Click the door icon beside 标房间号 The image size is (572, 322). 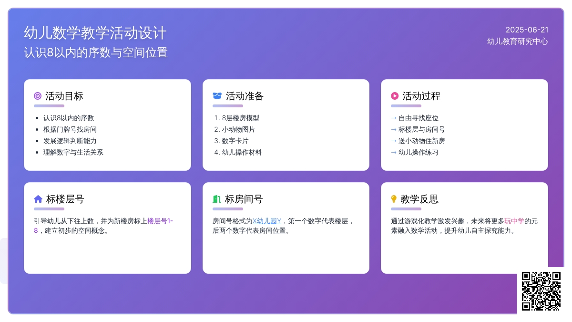point(217,199)
